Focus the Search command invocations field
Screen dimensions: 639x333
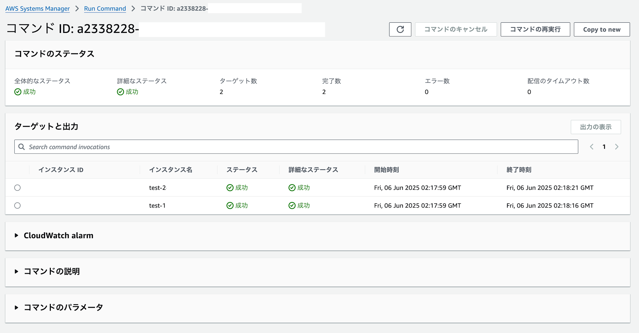296,147
